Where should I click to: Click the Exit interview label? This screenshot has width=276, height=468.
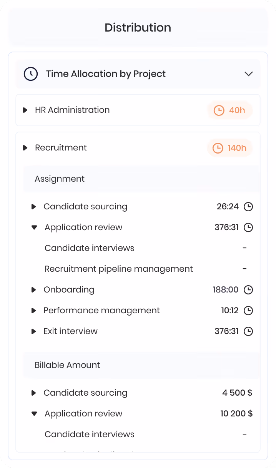point(70,331)
